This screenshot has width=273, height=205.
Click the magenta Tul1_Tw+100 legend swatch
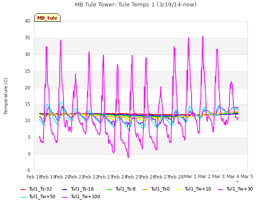click(64, 197)
